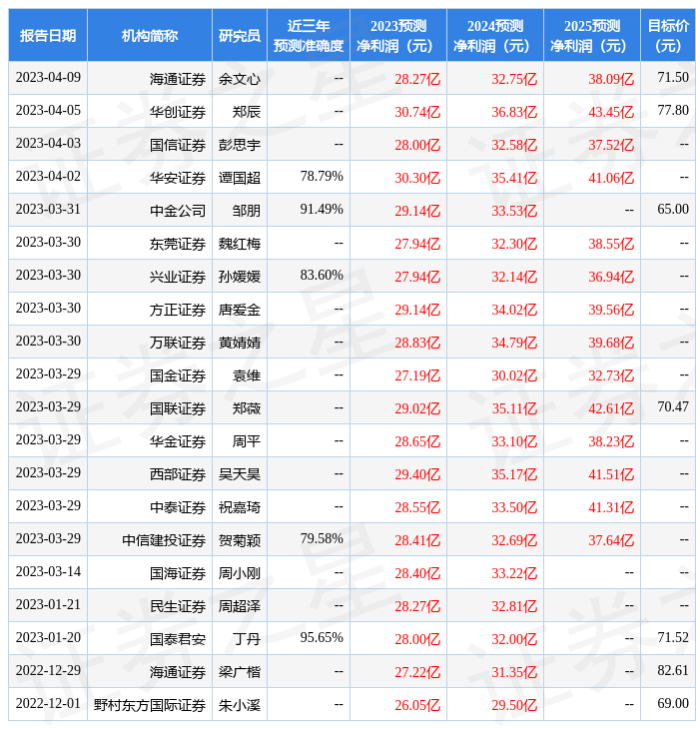Select researcher 朱小溪
This screenshot has height=729, width=696.
[239, 706]
